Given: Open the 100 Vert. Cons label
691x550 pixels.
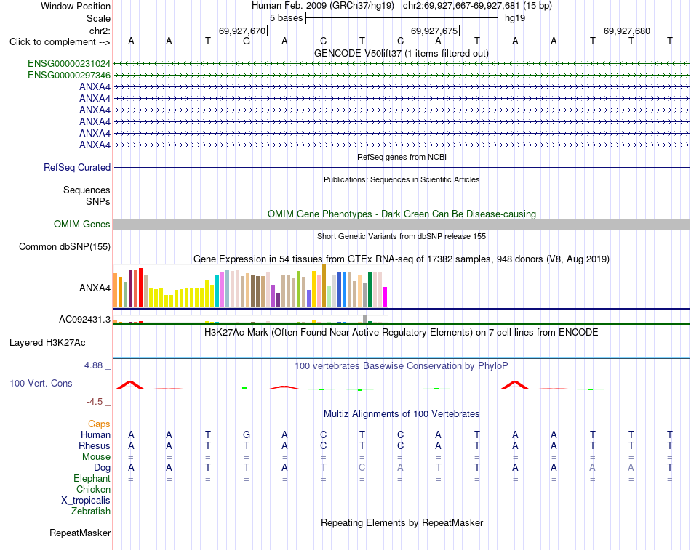Looking at the screenshot, I should point(41,383).
